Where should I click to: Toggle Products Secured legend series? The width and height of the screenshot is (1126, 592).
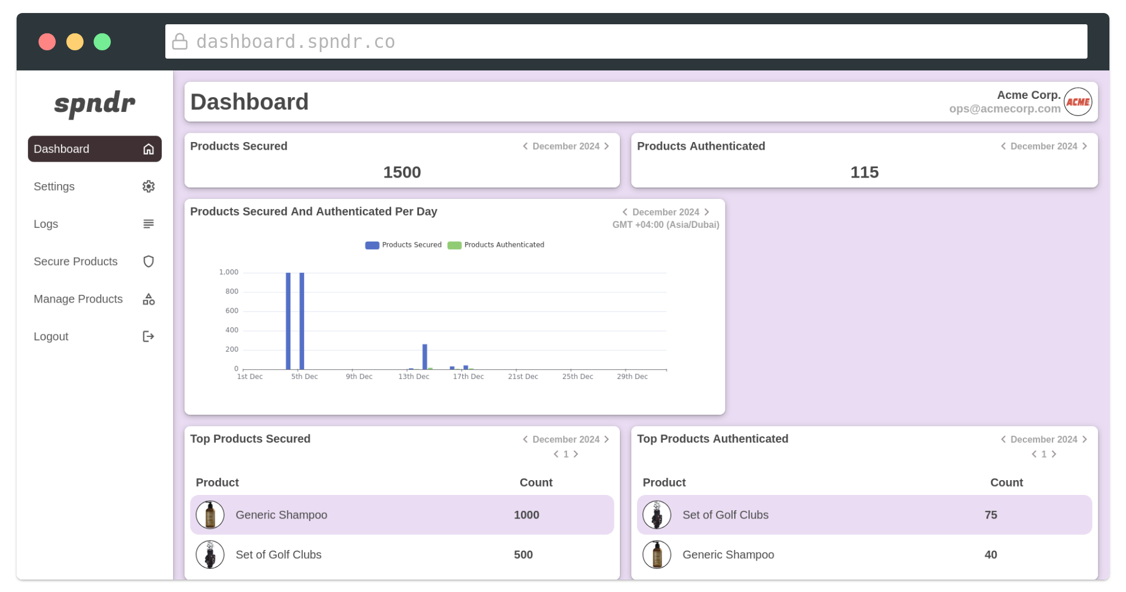pos(404,245)
